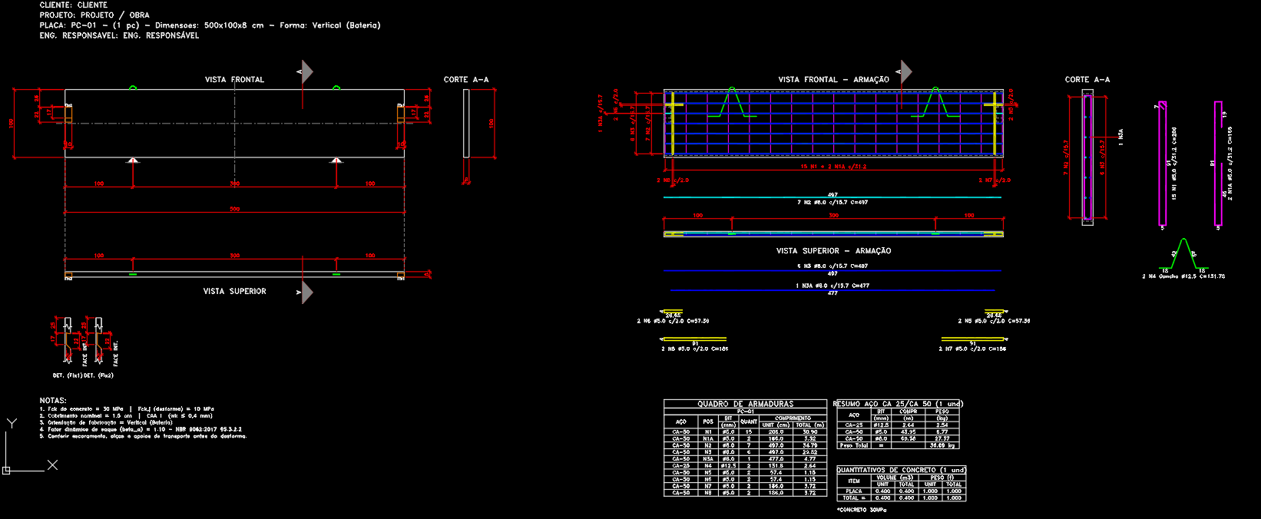The height and width of the screenshot is (519, 1261).
Task: Select the left 'CORTE A-A' label
Action: [x=466, y=79]
